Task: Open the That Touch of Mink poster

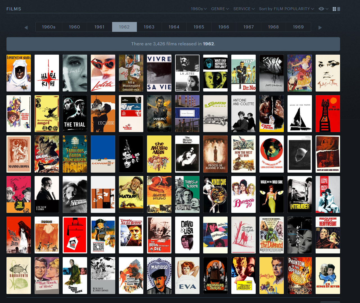Action: [x=47, y=276]
